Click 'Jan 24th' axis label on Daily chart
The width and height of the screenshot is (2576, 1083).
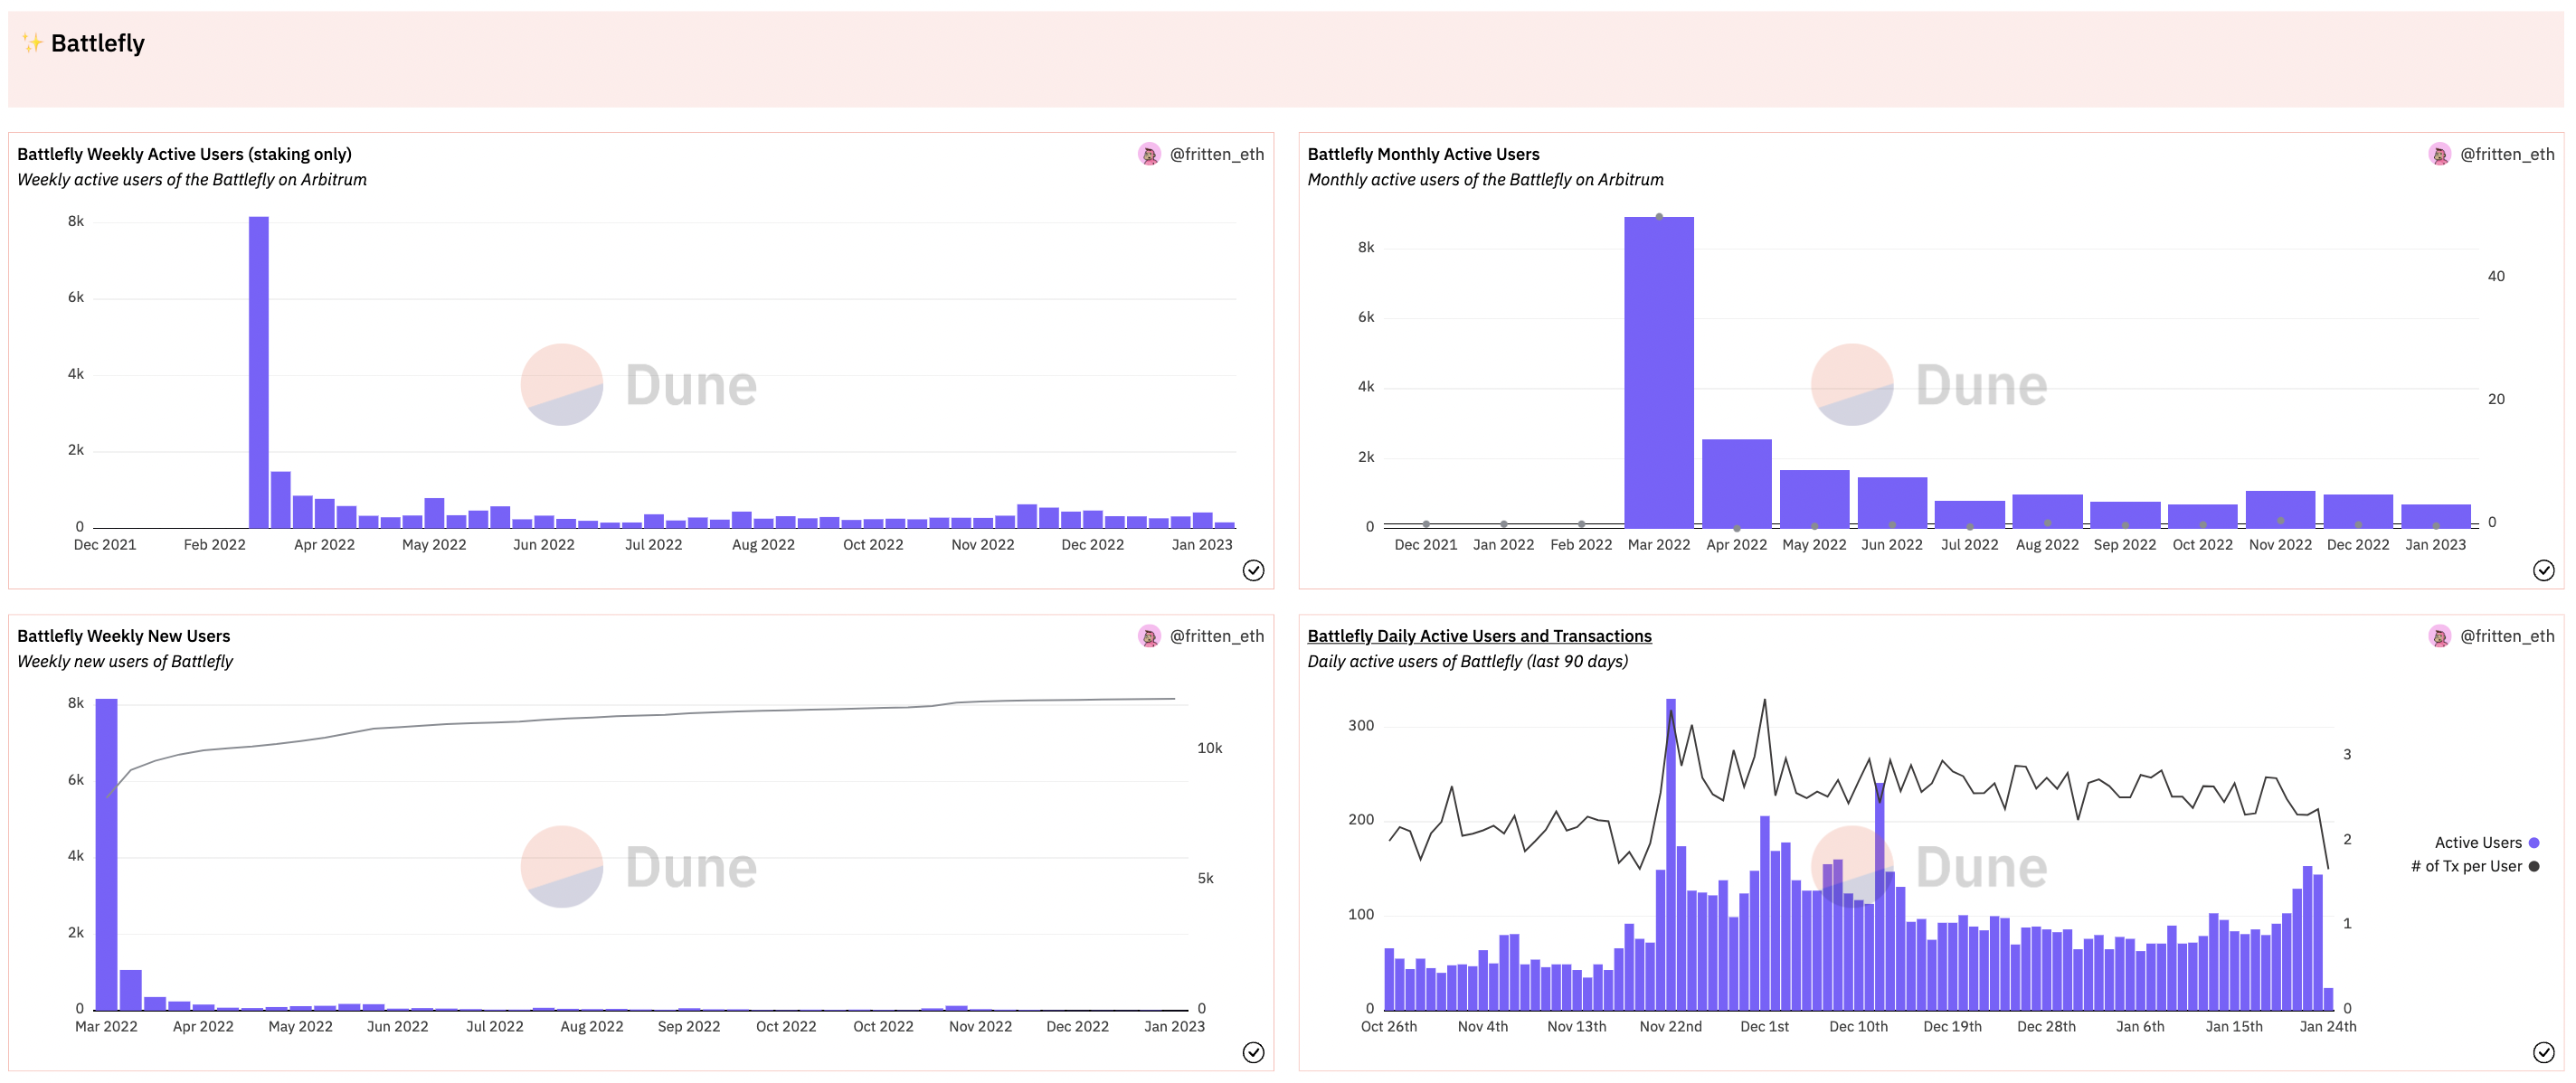pyautogui.click(x=2327, y=1026)
